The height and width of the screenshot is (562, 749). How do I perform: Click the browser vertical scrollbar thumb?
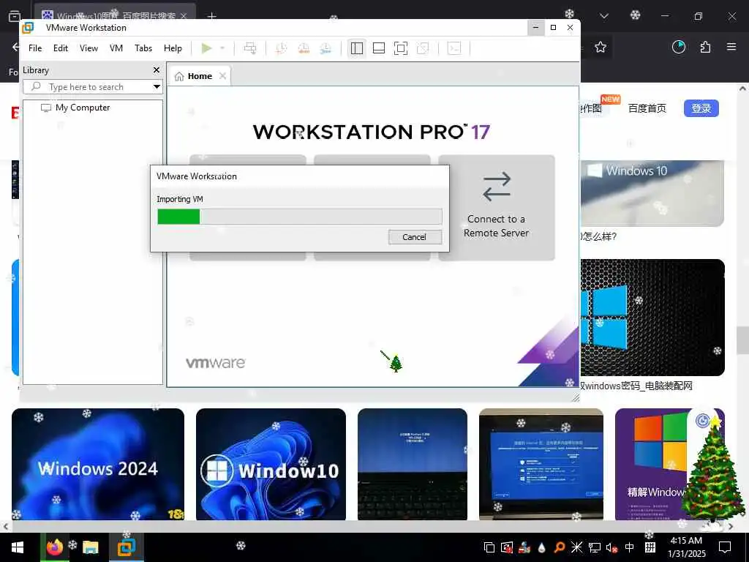coord(742,340)
